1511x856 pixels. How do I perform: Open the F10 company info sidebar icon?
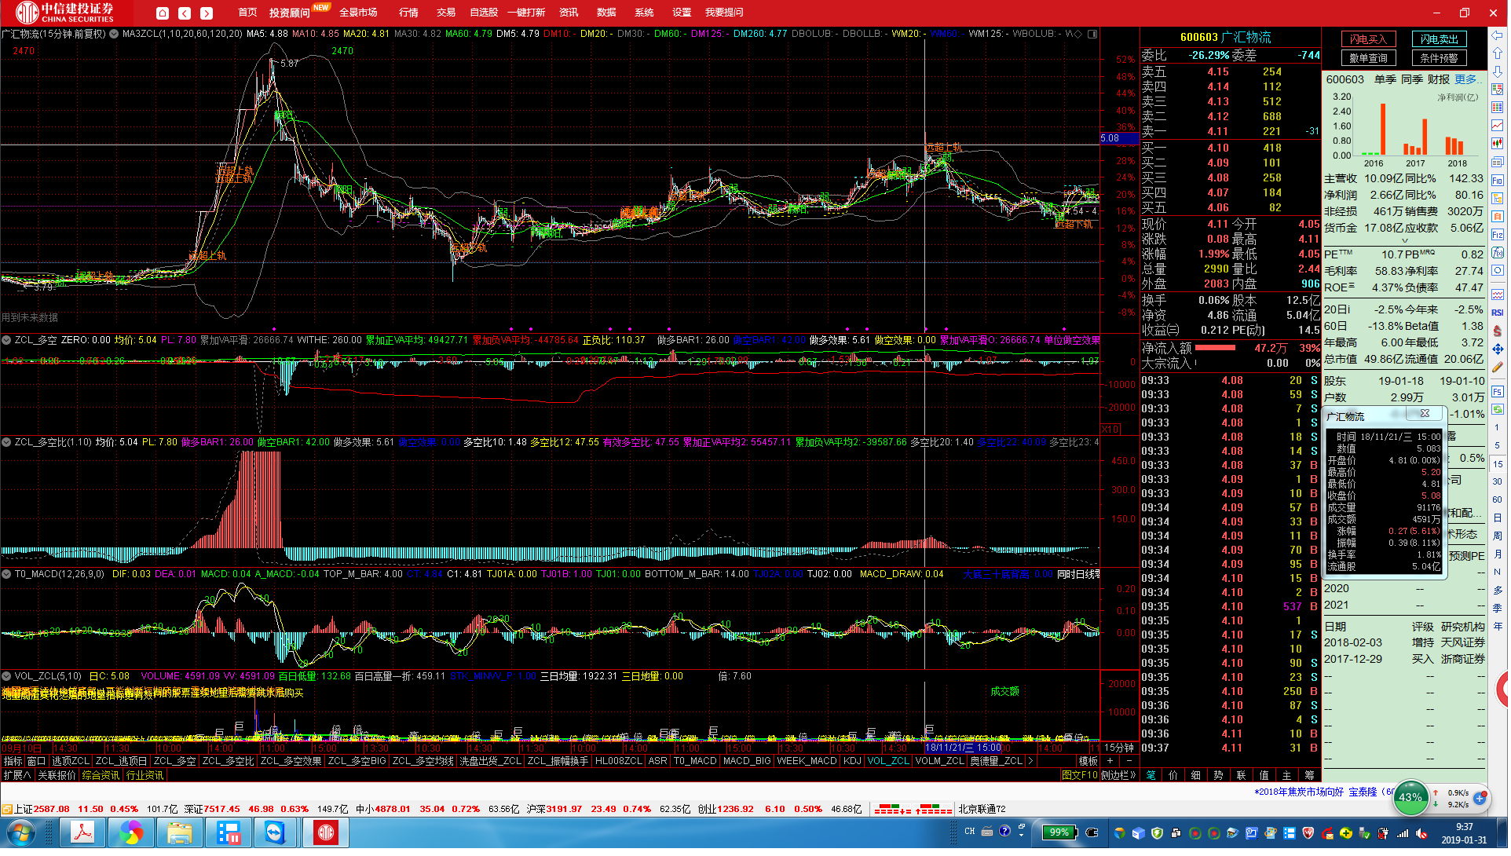coord(1498,181)
